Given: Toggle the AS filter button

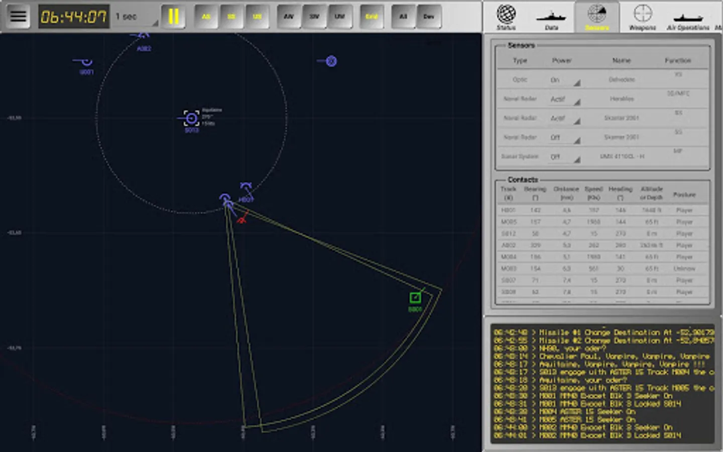Looking at the screenshot, I should [x=206, y=17].
